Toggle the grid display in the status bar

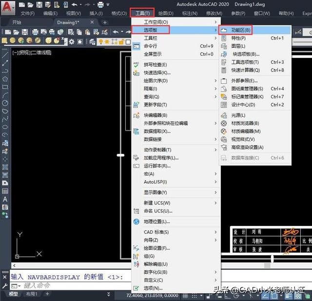pyautogui.click(x=185, y=296)
